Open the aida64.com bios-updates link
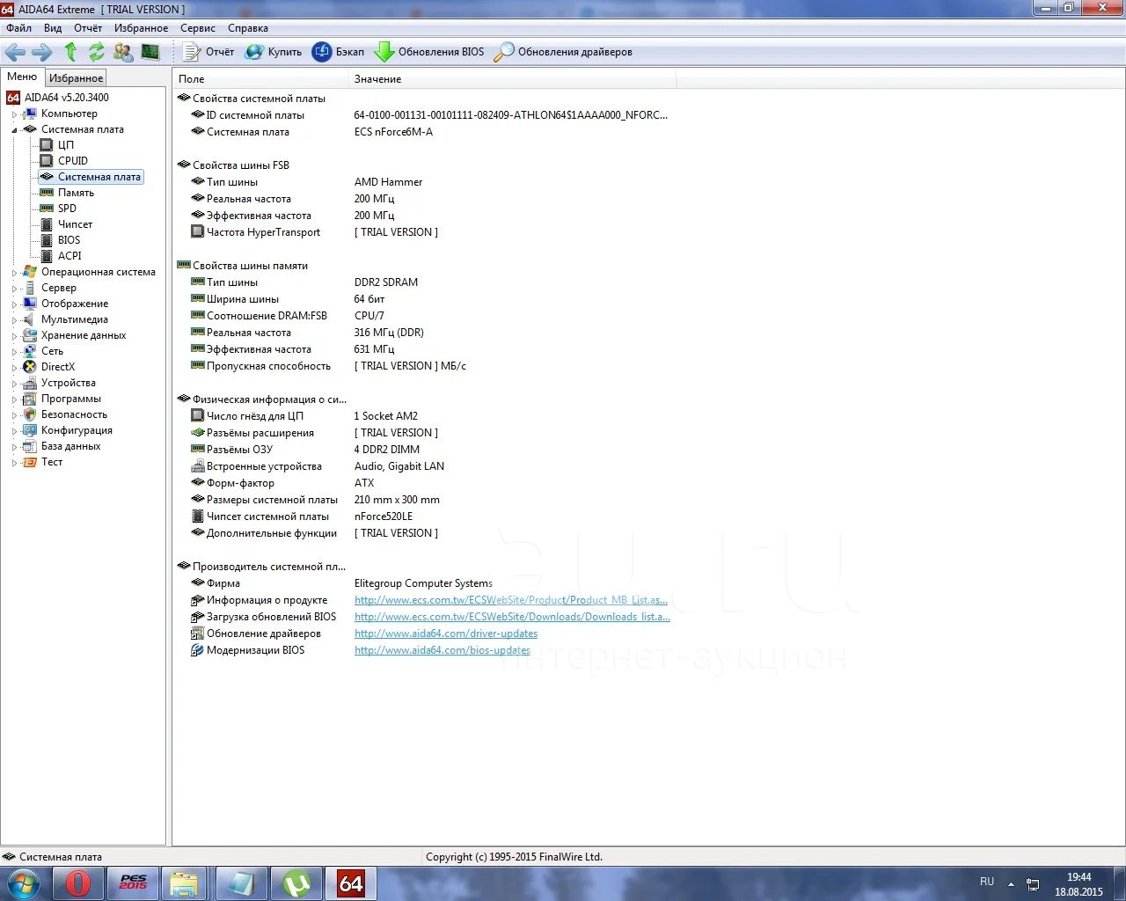This screenshot has height=901, width=1126. click(x=442, y=650)
